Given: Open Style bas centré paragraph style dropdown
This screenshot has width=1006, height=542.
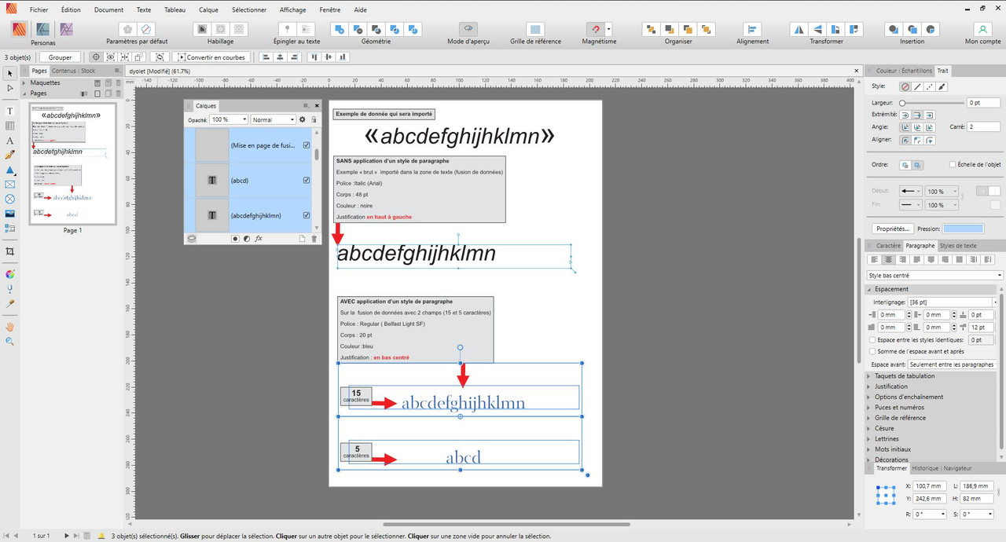Looking at the screenshot, I should point(935,276).
